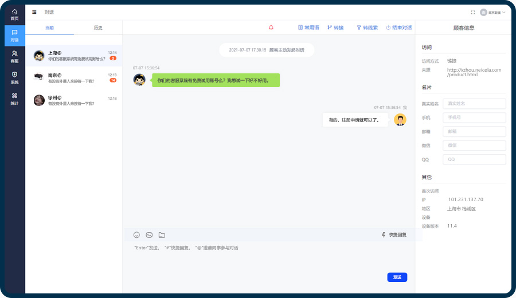Viewport: 516px width, 298px height.
Task: Select the 当前 current conversations tab
Action: (50, 28)
